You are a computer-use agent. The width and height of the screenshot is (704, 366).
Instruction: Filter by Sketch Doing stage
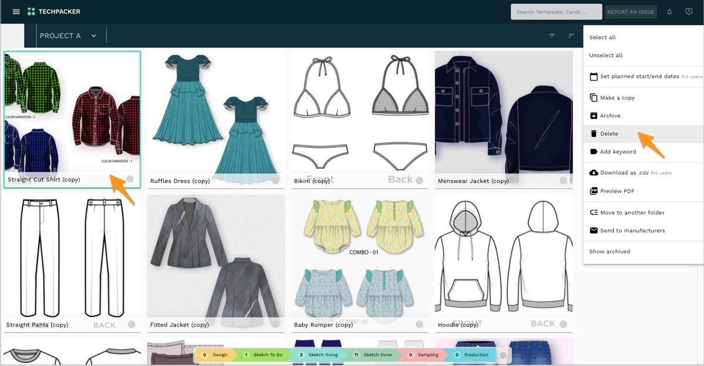coord(319,355)
